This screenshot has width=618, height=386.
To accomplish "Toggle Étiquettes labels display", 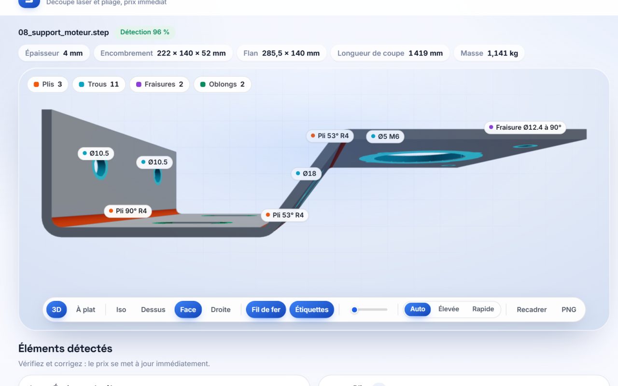I will tap(311, 310).
